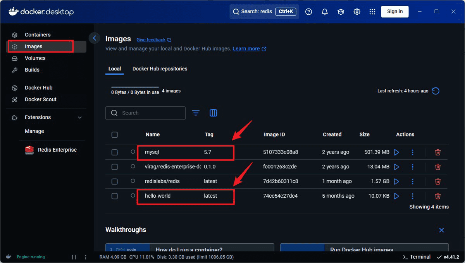Open the Learn more link

point(246,48)
